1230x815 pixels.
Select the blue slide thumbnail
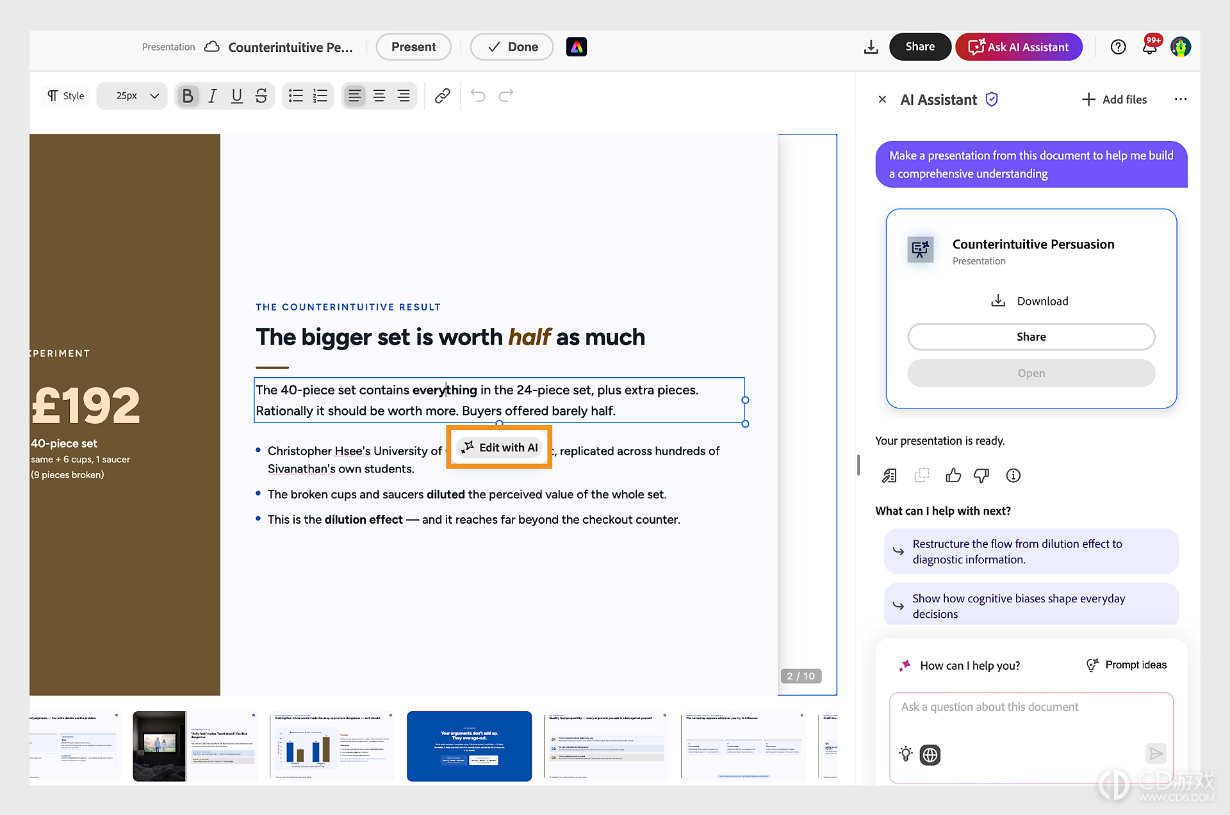pyautogui.click(x=469, y=746)
